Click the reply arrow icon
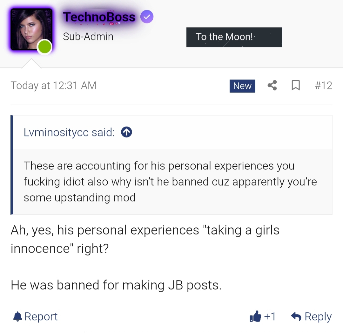The height and width of the screenshot is (333, 343). [x=296, y=316]
